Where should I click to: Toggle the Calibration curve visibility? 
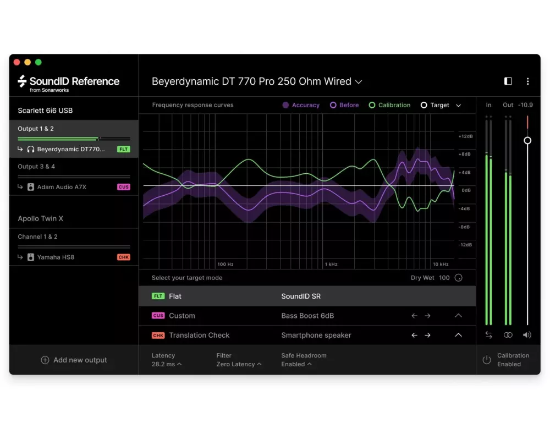389,105
